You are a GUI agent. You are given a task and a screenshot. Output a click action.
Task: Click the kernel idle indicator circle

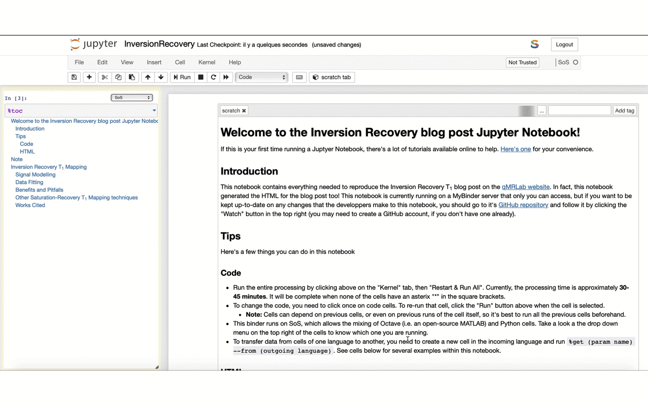576,62
